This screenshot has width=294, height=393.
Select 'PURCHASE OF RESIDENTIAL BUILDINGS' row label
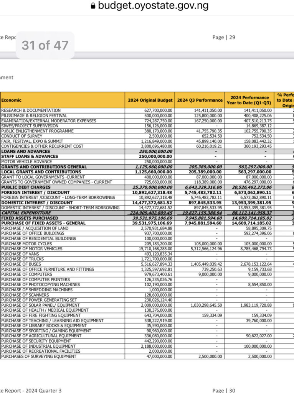click(39, 238)
